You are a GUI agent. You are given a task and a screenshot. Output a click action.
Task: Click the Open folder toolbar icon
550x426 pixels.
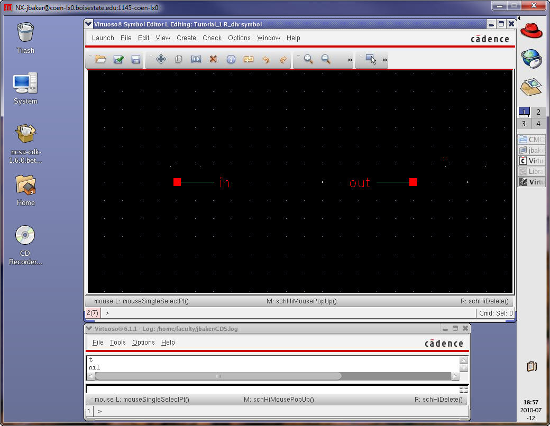tap(100, 60)
